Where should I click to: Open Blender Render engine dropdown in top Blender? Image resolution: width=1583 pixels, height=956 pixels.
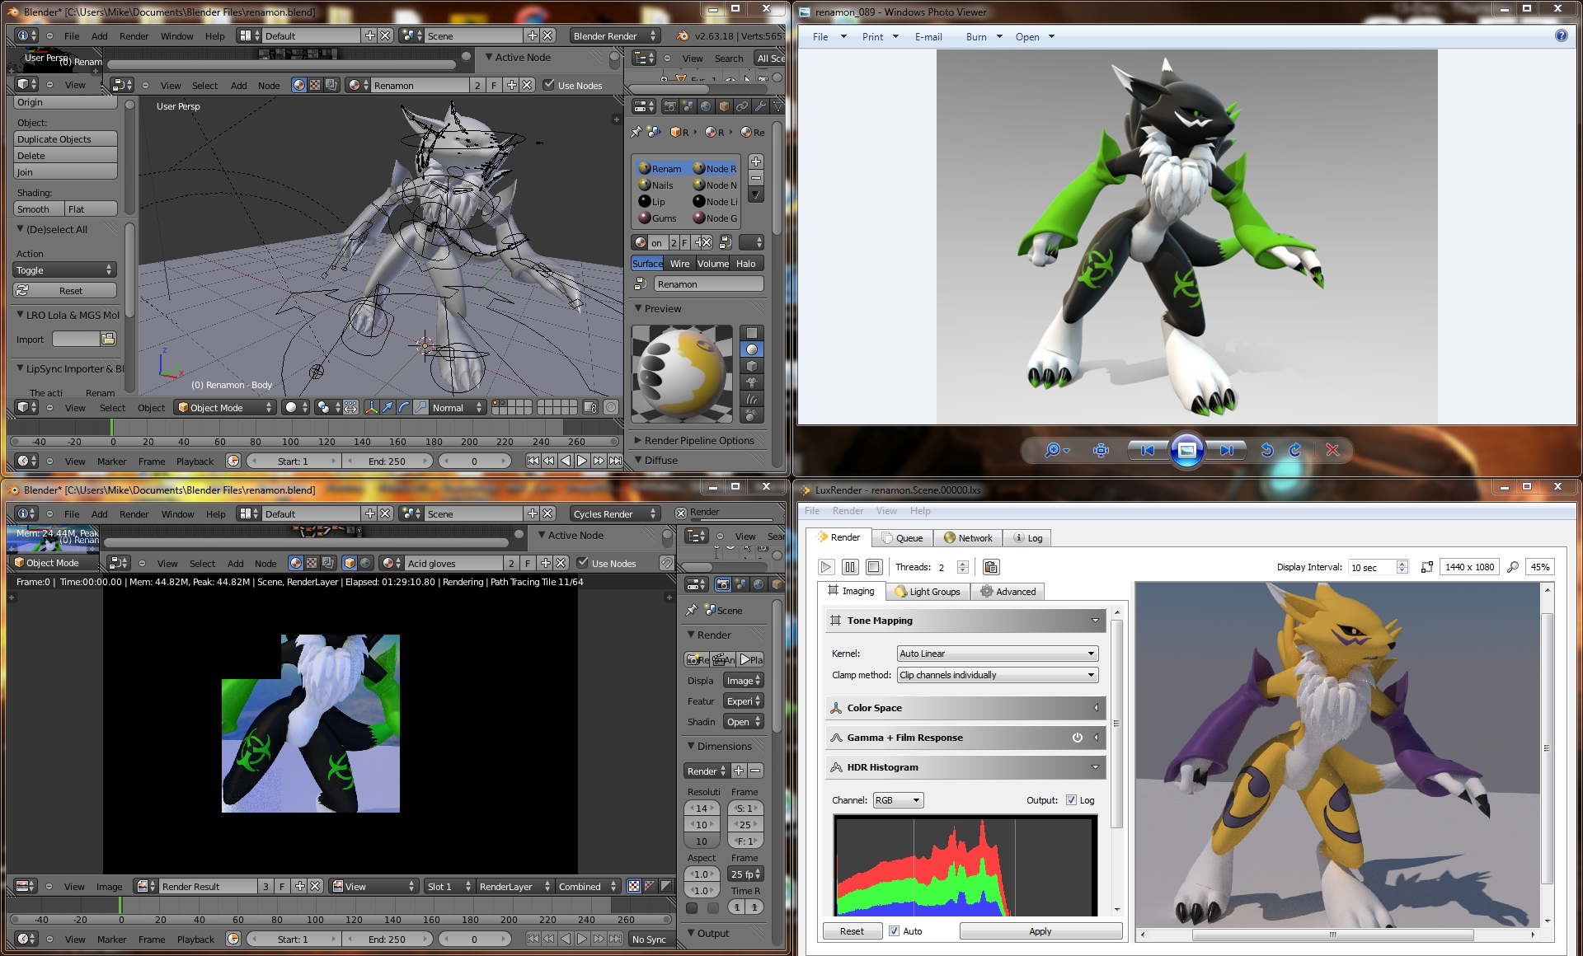pos(614,35)
